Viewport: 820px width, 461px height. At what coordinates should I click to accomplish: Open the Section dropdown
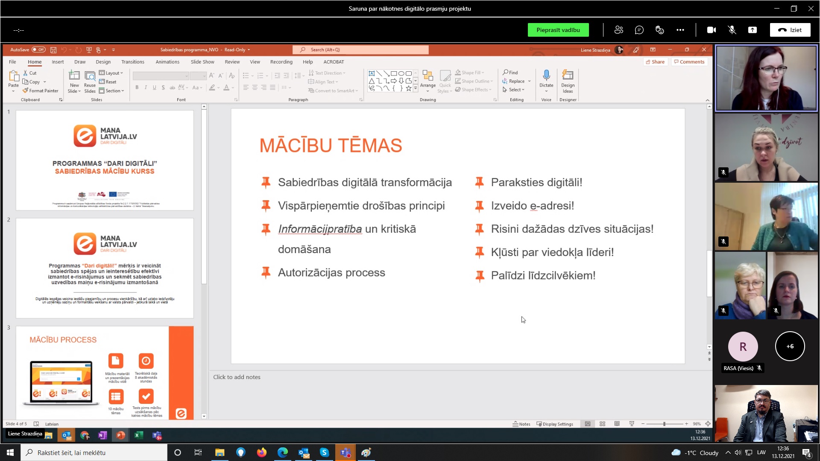[112, 90]
